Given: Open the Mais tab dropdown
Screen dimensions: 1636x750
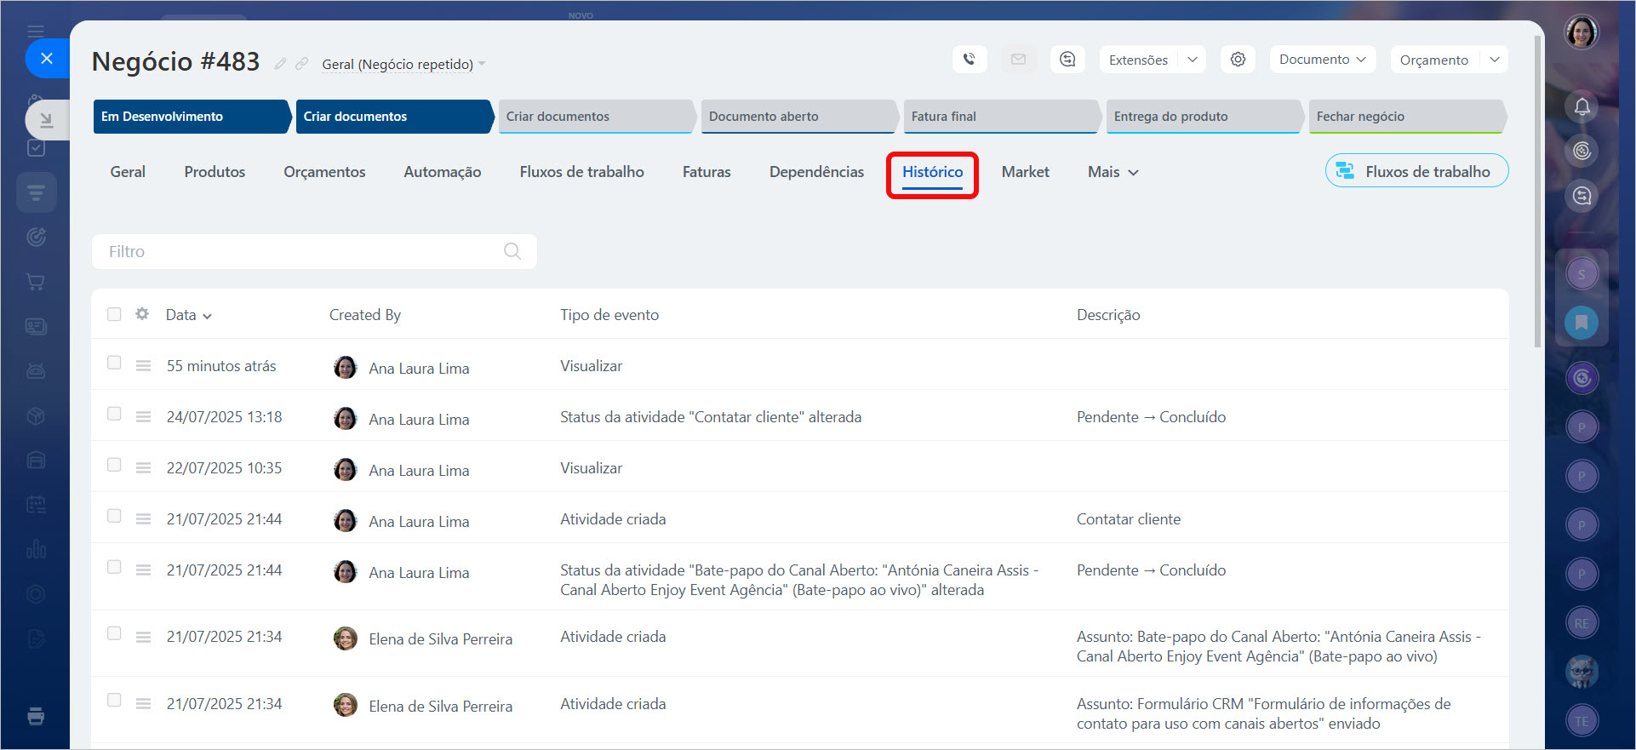Looking at the screenshot, I should point(1113,172).
